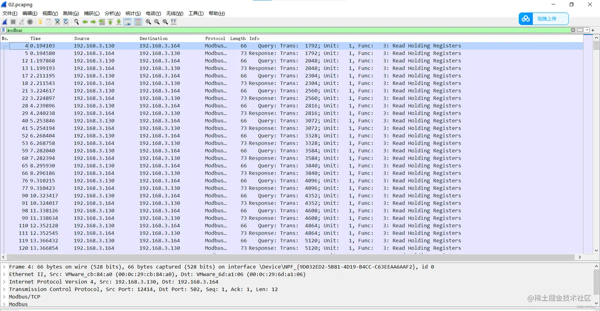Expand the Modbus details row
Image resolution: width=600 pixels, height=311 pixels.
pos(4,304)
